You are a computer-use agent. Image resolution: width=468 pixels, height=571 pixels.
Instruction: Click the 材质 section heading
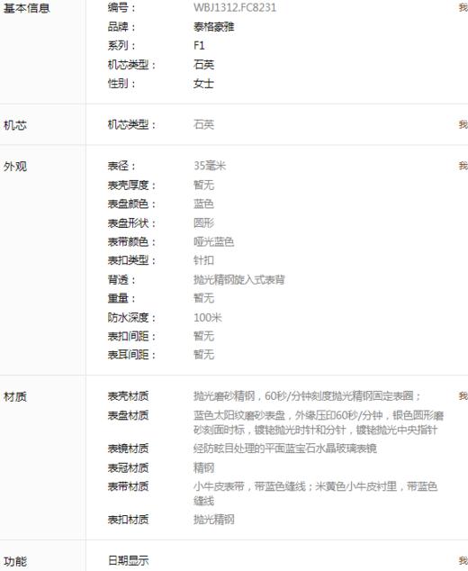click(x=15, y=396)
